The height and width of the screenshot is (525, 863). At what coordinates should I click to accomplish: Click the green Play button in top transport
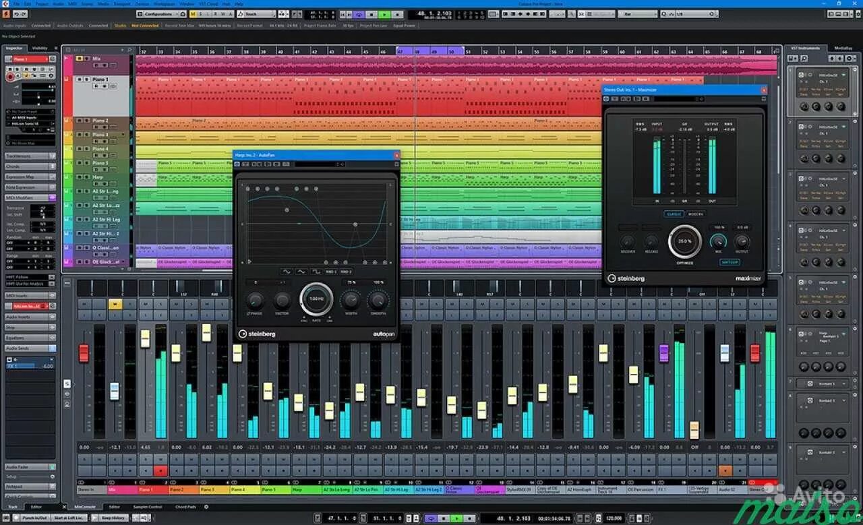(384, 14)
